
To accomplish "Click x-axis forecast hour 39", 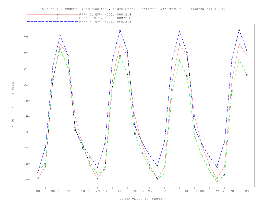I will (135, 191).
